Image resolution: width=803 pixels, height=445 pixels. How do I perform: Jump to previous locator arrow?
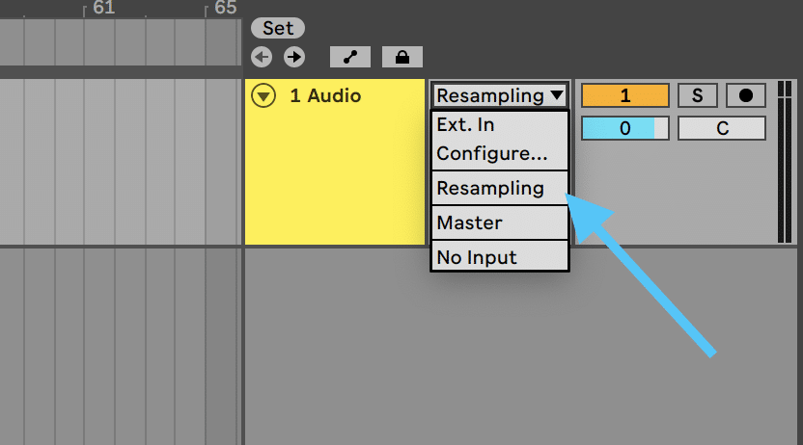pyautogui.click(x=262, y=57)
